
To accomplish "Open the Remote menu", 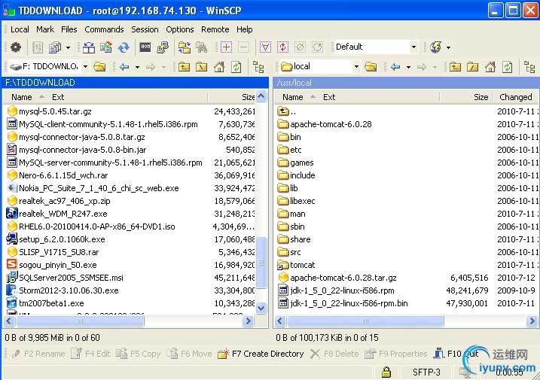I will point(215,29).
